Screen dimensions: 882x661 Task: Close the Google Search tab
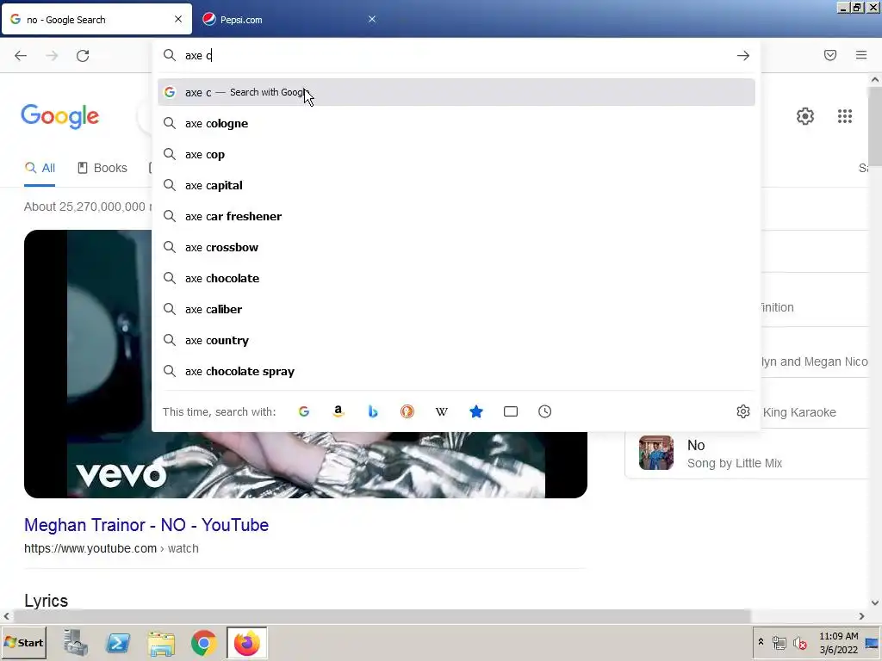pos(178,19)
